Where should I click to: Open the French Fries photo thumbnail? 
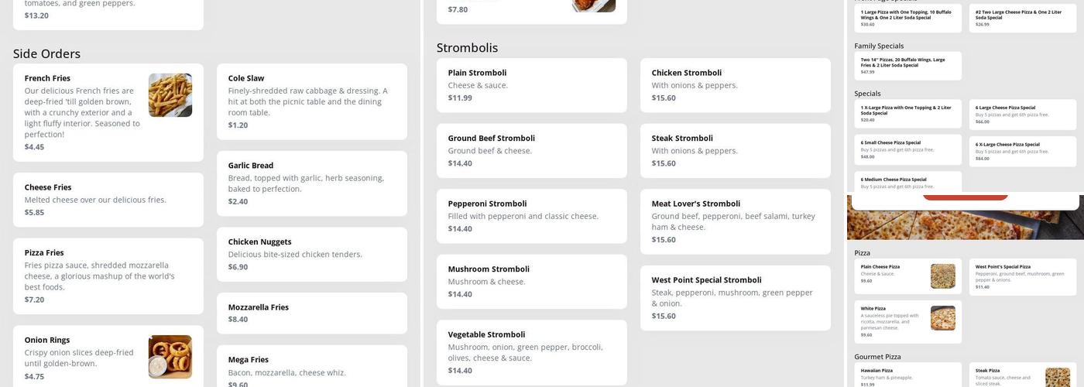pos(170,95)
